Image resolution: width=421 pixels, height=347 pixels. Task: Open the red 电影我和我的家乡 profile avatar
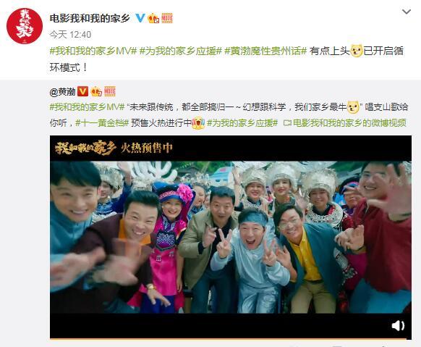(x=25, y=26)
